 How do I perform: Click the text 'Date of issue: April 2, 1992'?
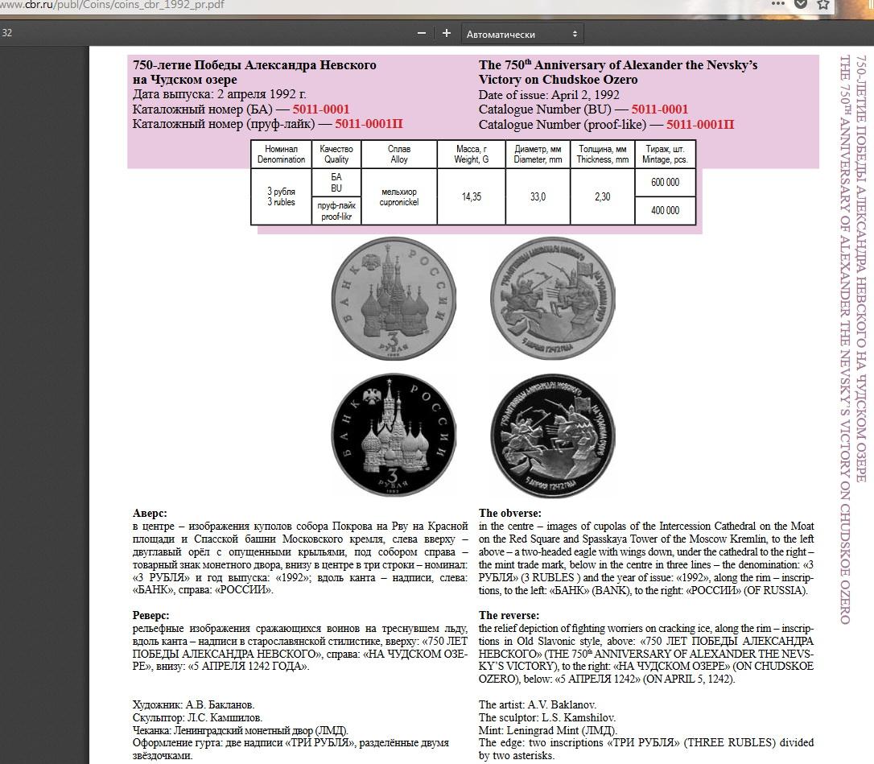tap(549, 94)
